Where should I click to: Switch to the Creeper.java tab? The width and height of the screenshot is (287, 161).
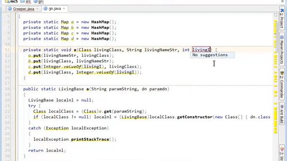pyautogui.click(x=23, y=9)
